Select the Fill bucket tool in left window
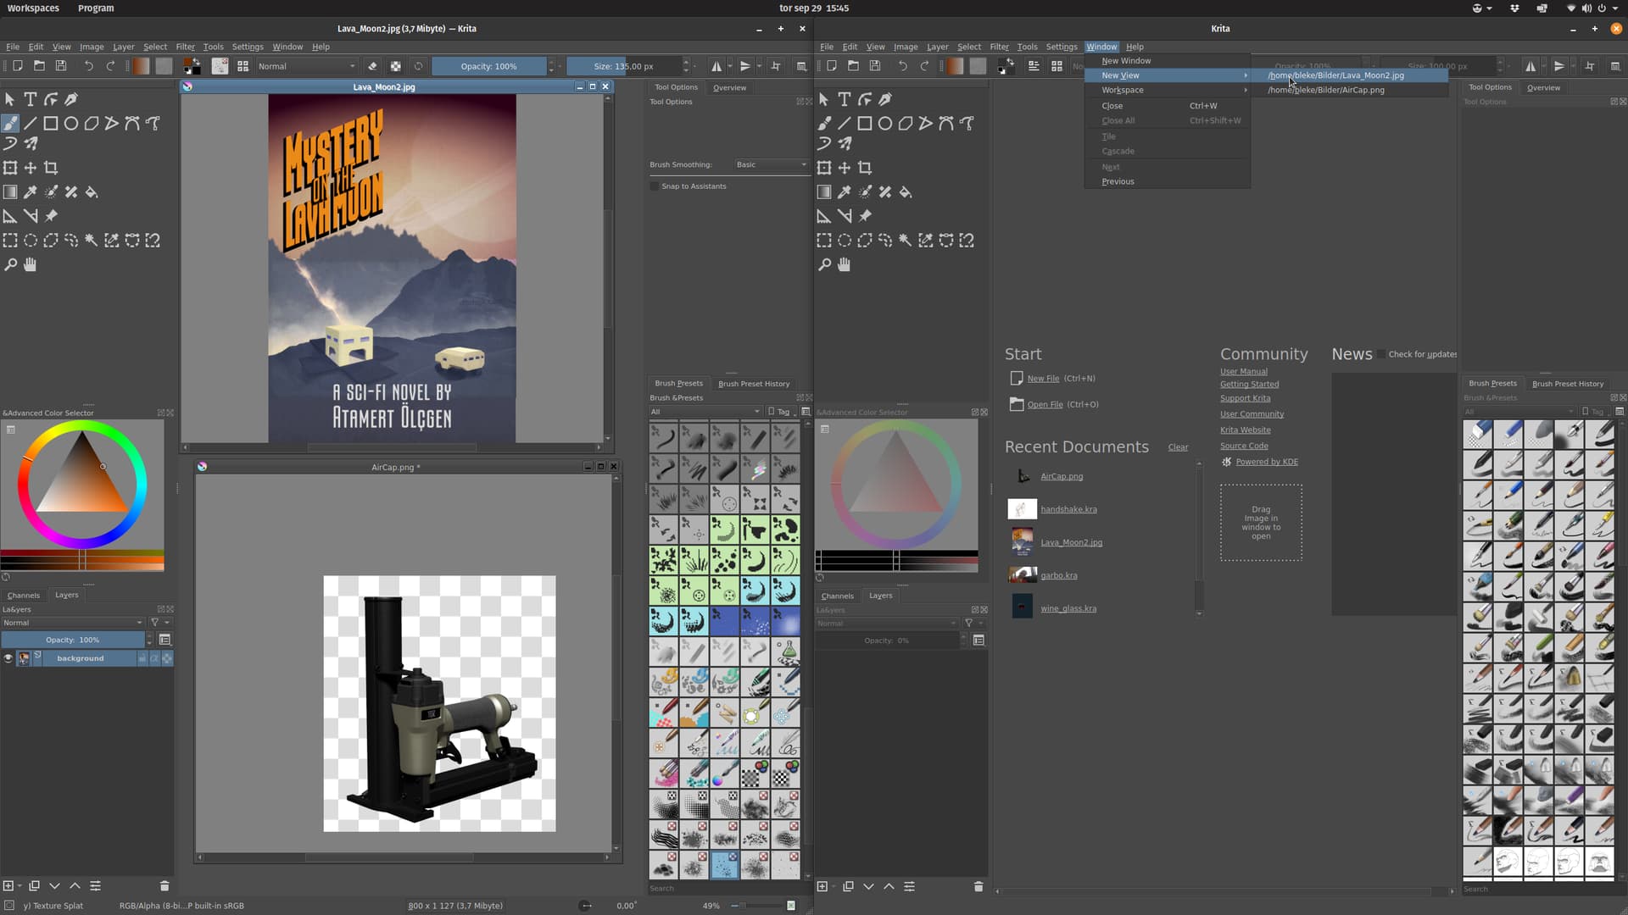This screenshot has width=1628, height=915. pyautogui.click(x=92, y=192)
